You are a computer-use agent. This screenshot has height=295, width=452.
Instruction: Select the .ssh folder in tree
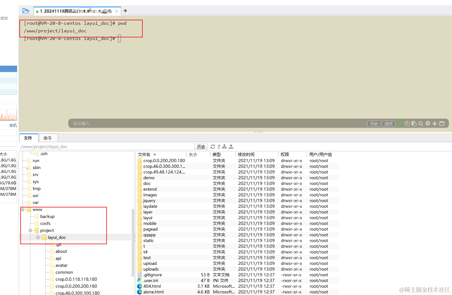click(x=44, y=154)
